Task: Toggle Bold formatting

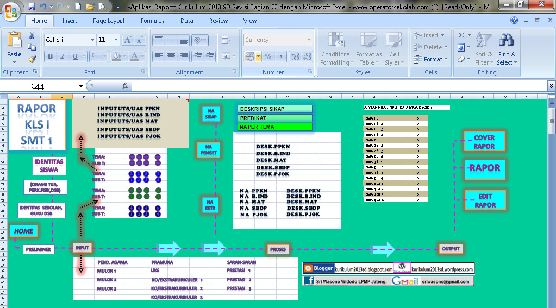Action: tap(50, 56)
